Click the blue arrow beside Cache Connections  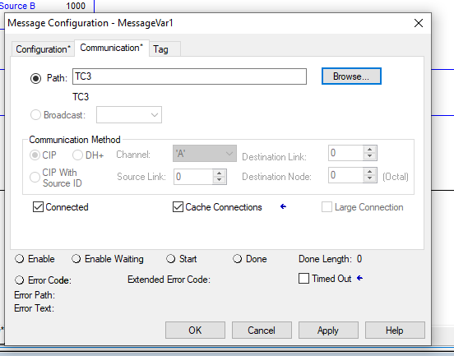(283, 206)
